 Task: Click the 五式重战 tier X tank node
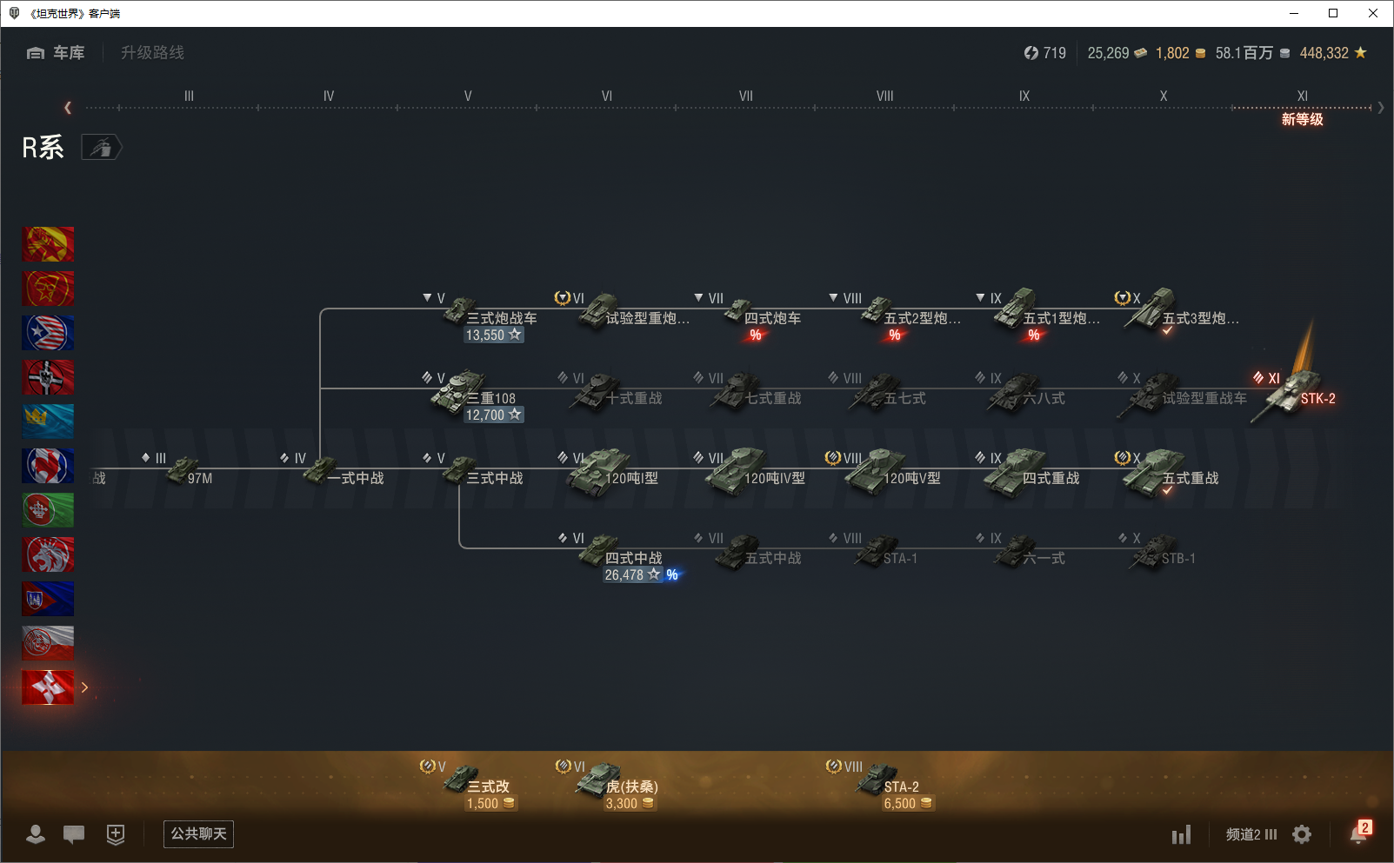(1157, 473)
